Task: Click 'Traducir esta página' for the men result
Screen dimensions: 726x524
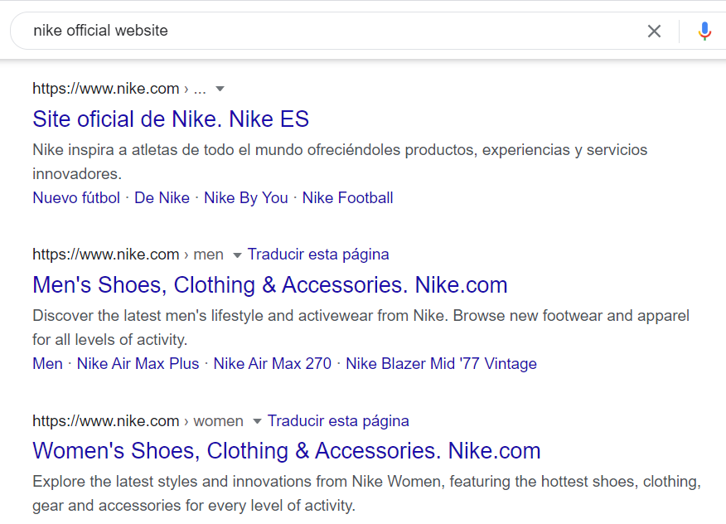Action: click(317, 255)
